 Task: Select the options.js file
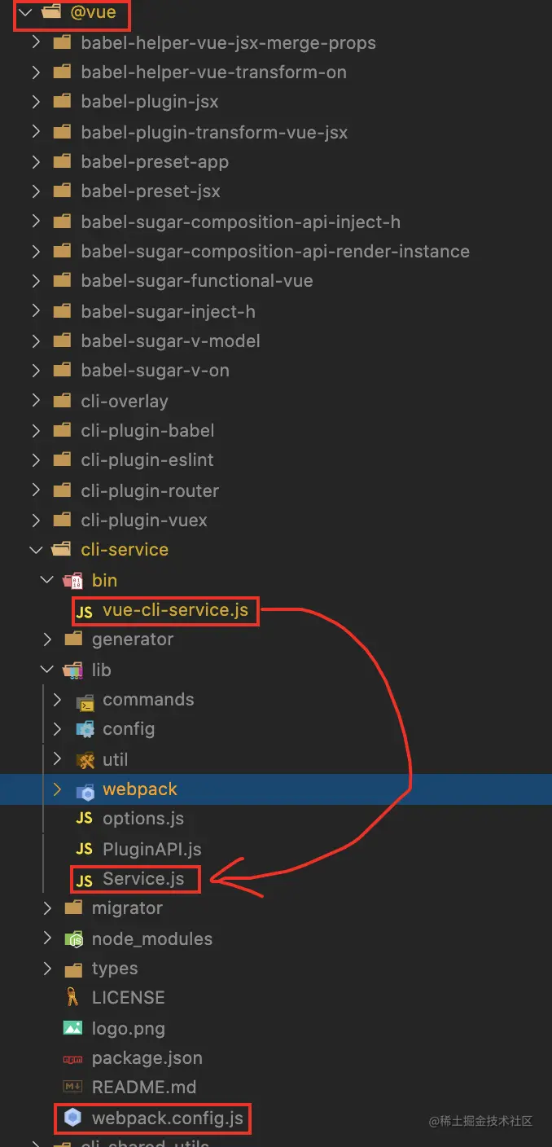[142, 819]
